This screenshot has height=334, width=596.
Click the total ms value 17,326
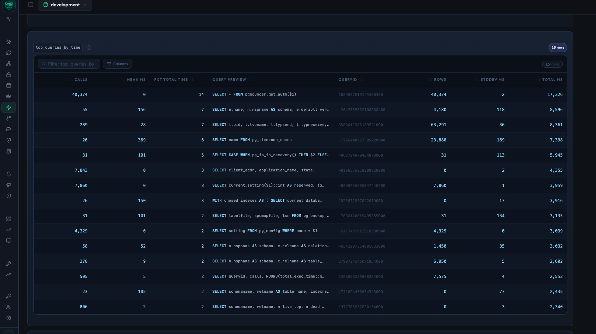tap(555, 95)
